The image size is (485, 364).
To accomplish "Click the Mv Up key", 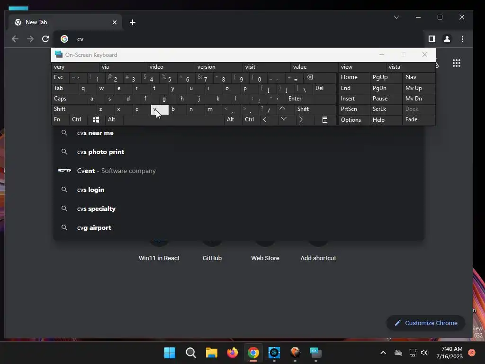I will coord(419,88).
